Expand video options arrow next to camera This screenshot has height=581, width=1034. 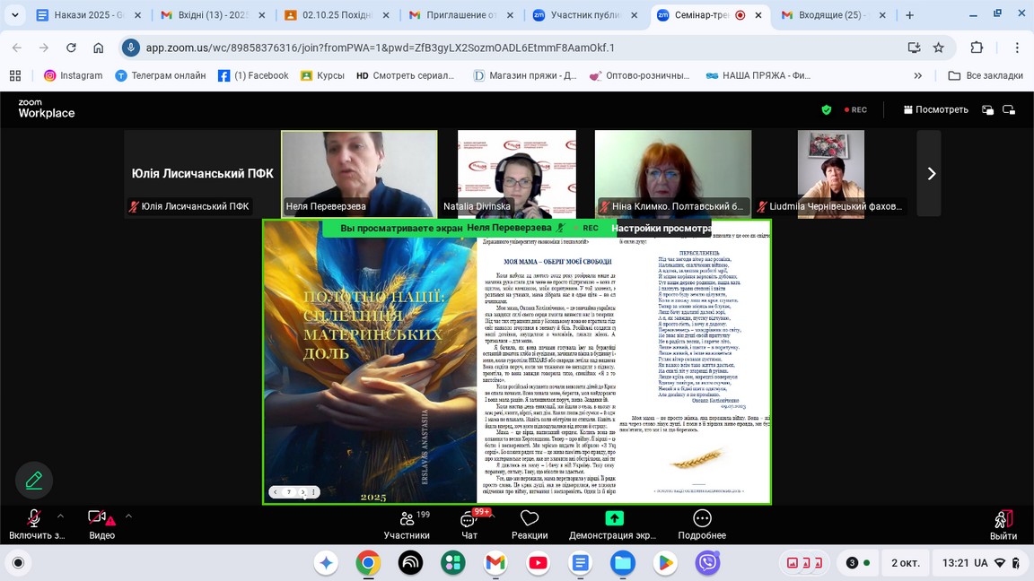pos(128,516)
